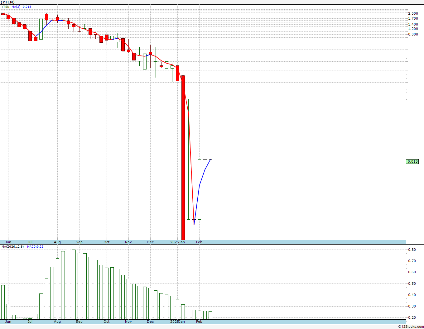
Task: Click the ©12Stocks.com credit text
Action: 411,327
